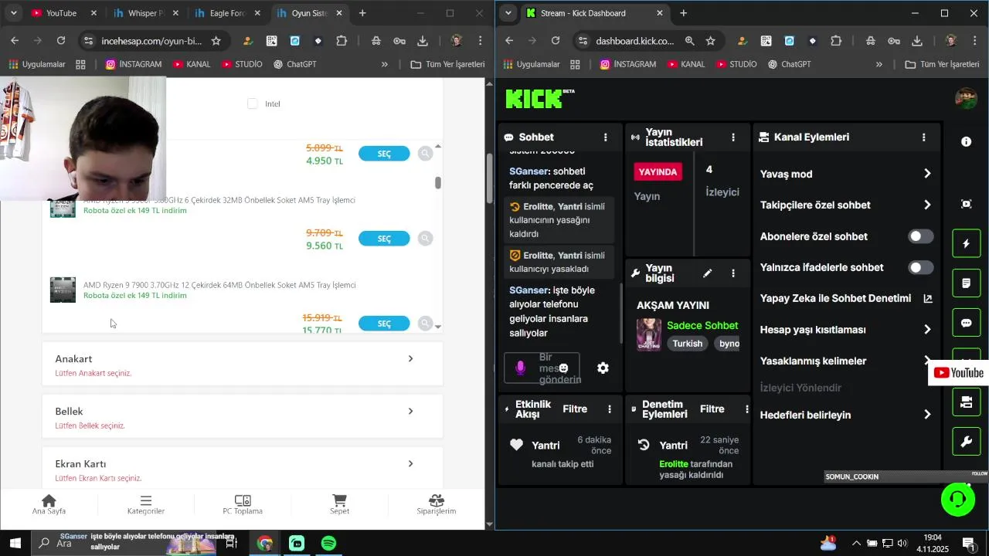Expand the Anakart section

tap(242, 364)
